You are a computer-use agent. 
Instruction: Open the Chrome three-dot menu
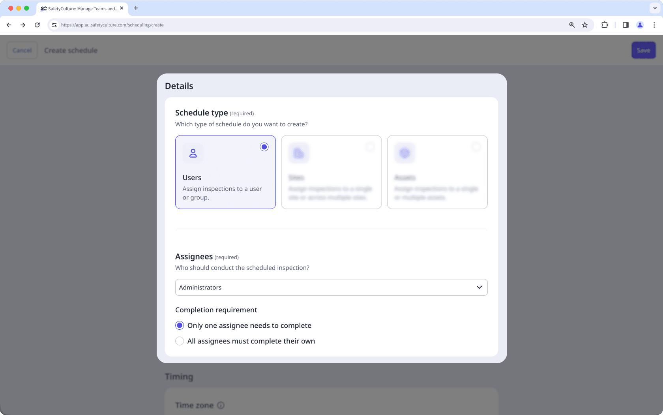[654, 24]
